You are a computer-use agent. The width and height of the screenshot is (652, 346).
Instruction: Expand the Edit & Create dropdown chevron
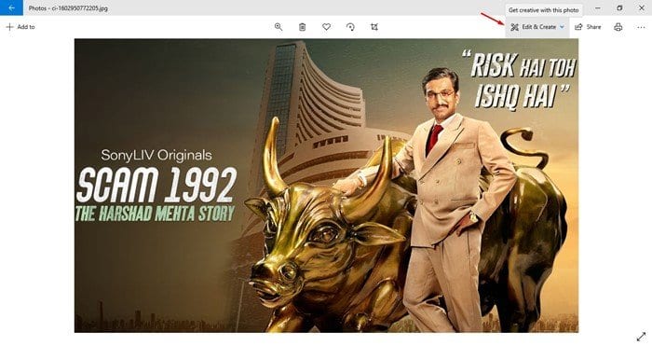coord(562,27)
